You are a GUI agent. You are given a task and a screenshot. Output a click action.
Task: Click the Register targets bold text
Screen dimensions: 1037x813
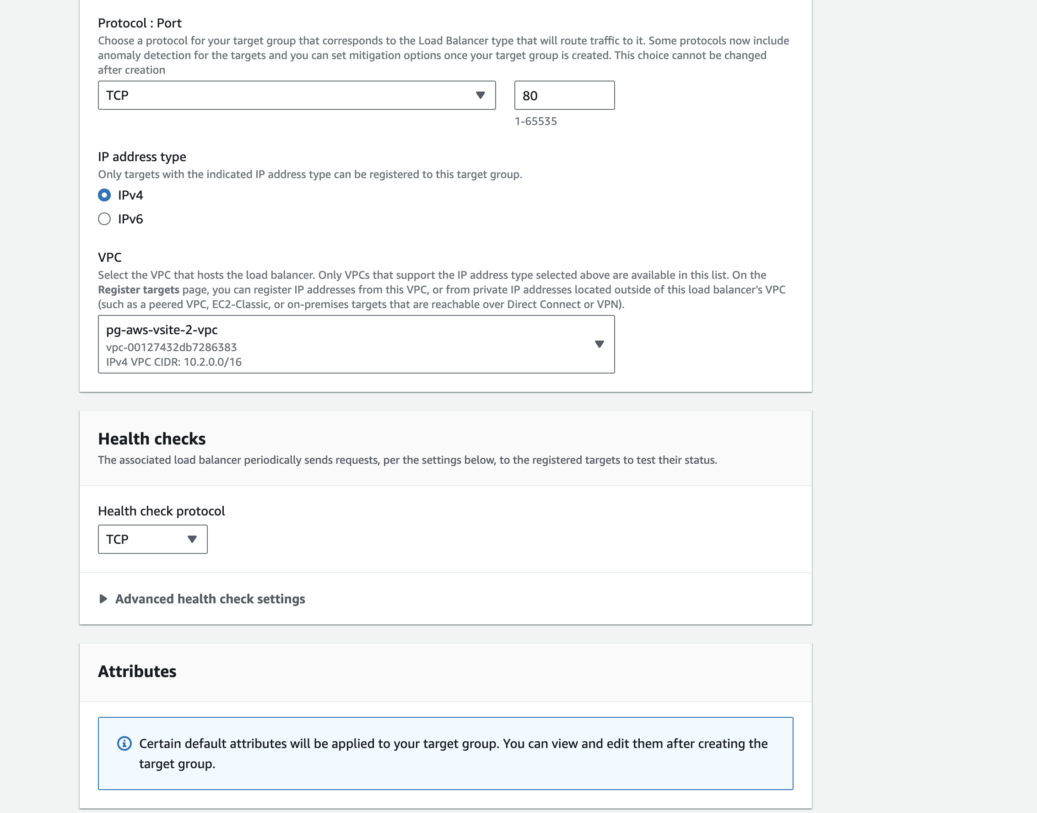pyautogui.click(x=139, y=289)
